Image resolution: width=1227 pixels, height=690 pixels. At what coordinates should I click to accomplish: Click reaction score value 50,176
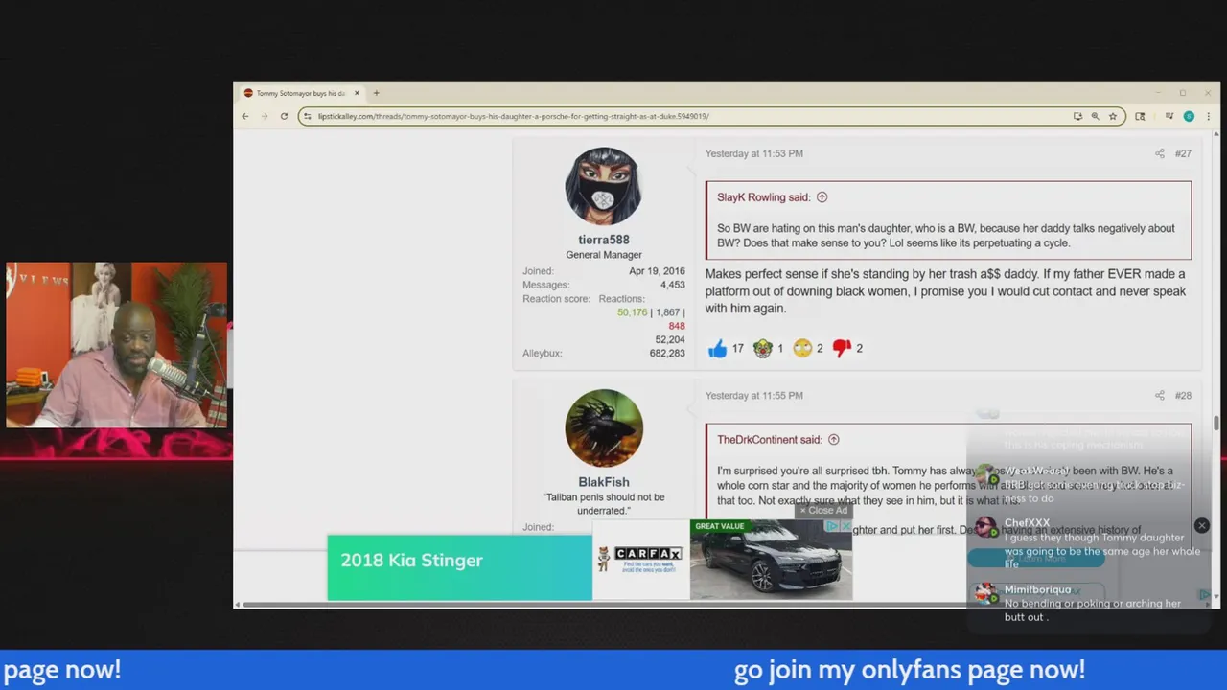pyautogui.click(x=633, y=312)
